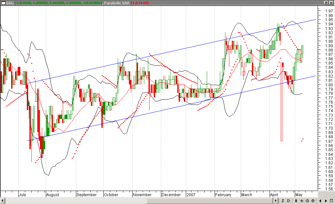Image resolution: width=335 pixels, height=204 pixels.
Task: Click the vertical rescale double-arrow icon
Action: (x=296, y=201)
